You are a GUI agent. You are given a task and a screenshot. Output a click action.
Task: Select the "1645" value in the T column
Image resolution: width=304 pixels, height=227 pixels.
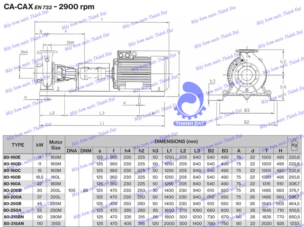(x=267, y=210)
